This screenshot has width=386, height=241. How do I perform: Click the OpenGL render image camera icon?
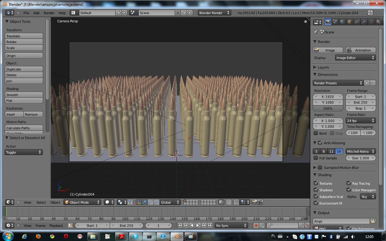[254, 202]
